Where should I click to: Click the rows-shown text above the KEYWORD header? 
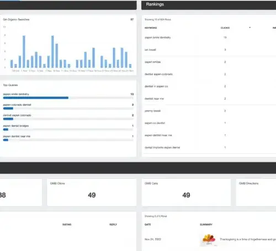(x=158, y=19)
